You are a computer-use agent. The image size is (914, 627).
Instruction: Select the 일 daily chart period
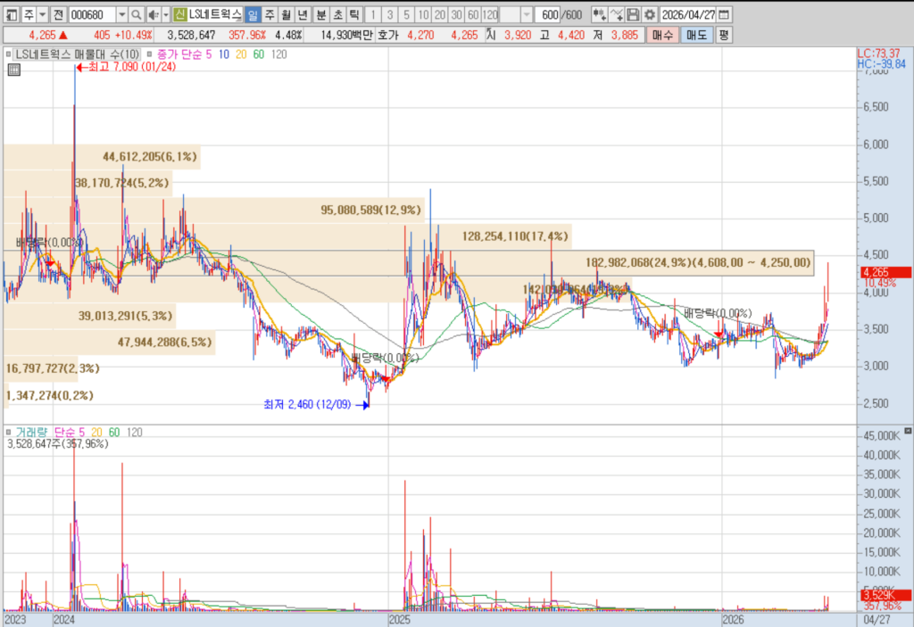coord(253,14)
